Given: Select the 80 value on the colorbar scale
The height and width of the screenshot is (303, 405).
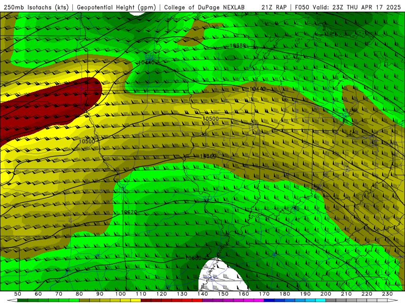Looking at the screenshot, I should pos(79,294).
